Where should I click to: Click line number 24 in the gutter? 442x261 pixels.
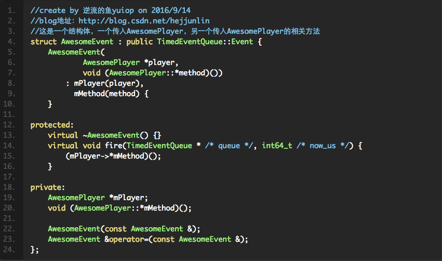tap(11, 250)
